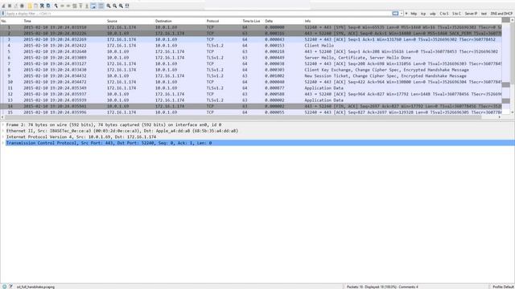Apply the DNS and DHCP filter button
The height and width of the screenshot is (289, 515).
[501, 14]
